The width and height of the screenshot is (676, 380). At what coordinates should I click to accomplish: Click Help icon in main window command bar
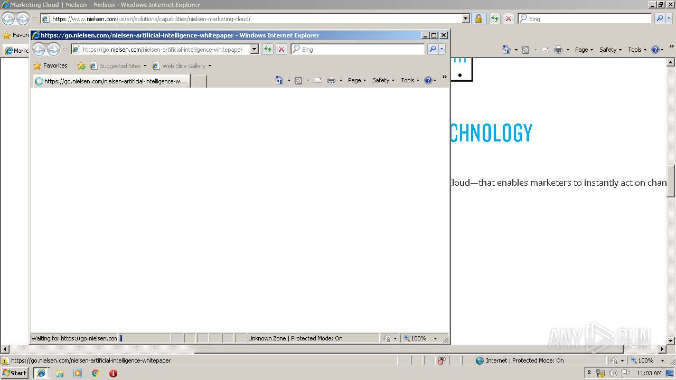(x=655, y=50)
